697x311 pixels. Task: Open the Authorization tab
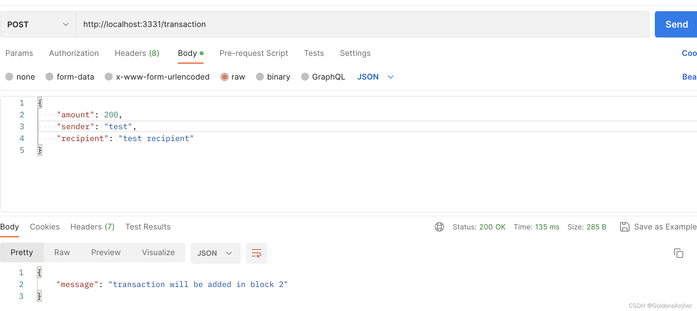(x=74, y=53)
